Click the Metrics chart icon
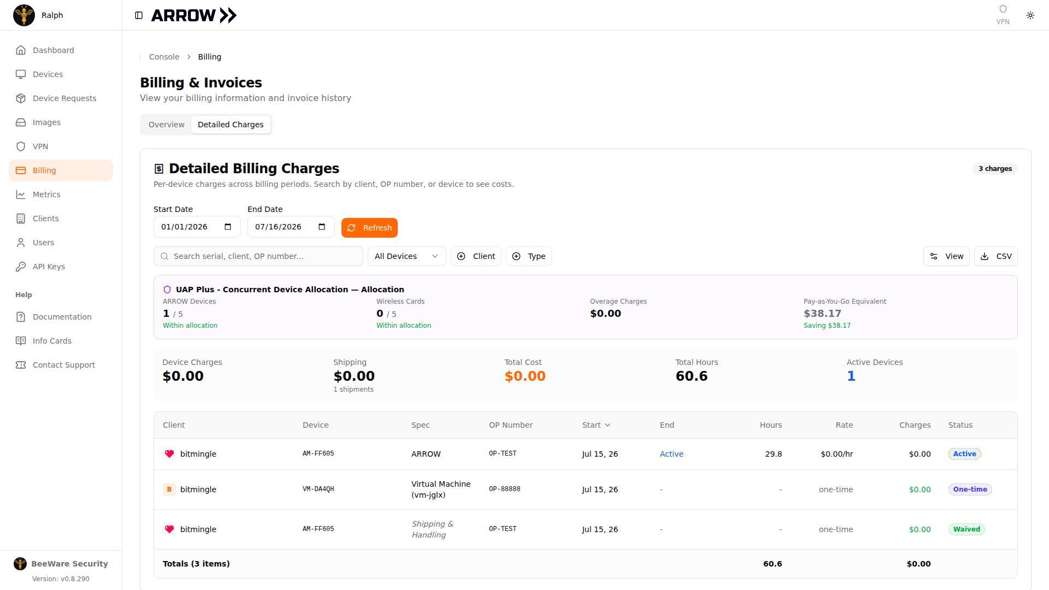The width and height of the screenshot is (1049, 590). point(21,194)
